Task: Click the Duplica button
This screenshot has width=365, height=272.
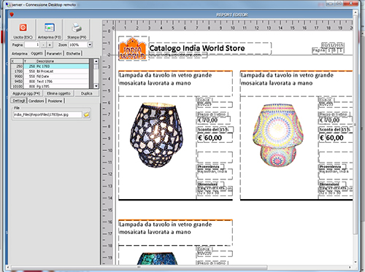Action: tap(87, 93)
